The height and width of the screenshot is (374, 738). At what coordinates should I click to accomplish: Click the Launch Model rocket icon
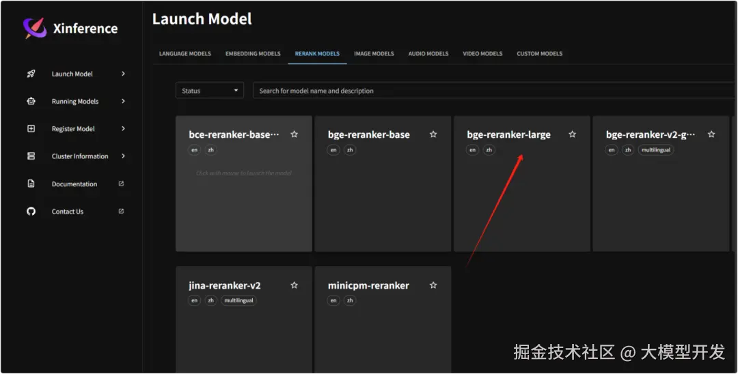pyautogui.click(x=31, y=74)
